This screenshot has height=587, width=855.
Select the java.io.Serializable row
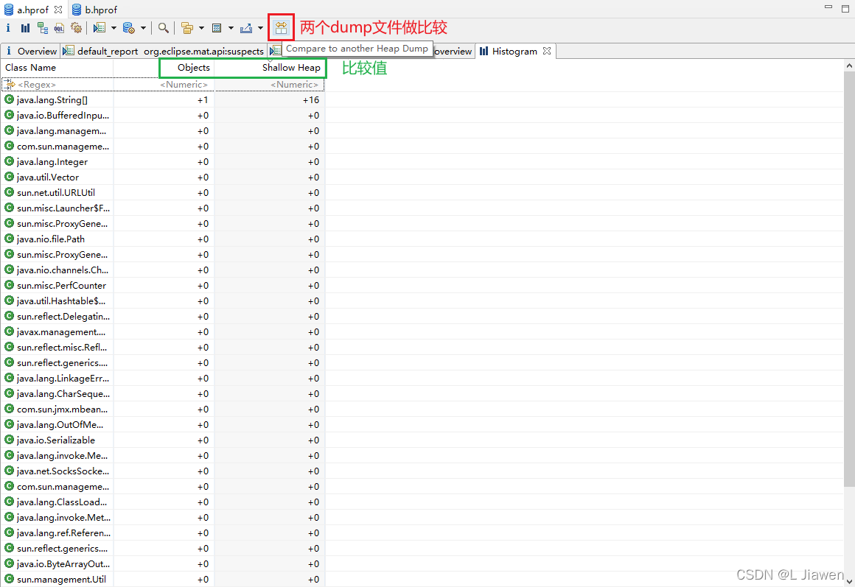(162, 440)
